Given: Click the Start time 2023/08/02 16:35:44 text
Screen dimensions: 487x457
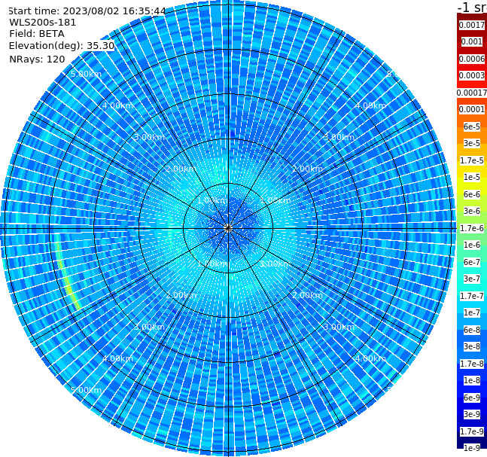Looking at the screenshot, I should coord(87,11).
